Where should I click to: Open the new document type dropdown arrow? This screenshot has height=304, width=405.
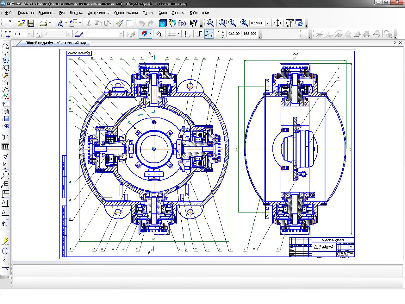pyautogui.click(x=14, y=23)
